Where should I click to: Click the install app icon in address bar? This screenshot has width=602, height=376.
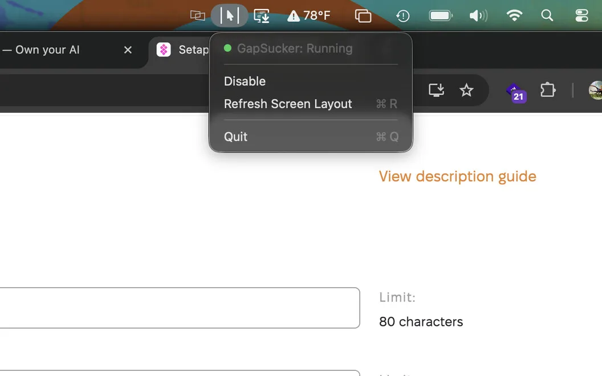pyautogui.click(x=436, y=90)
